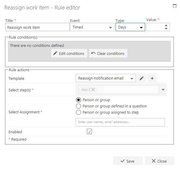The height and width of the screenshot is (170, 180).
Task: Focus the Title input field
Action: [38, 27]
